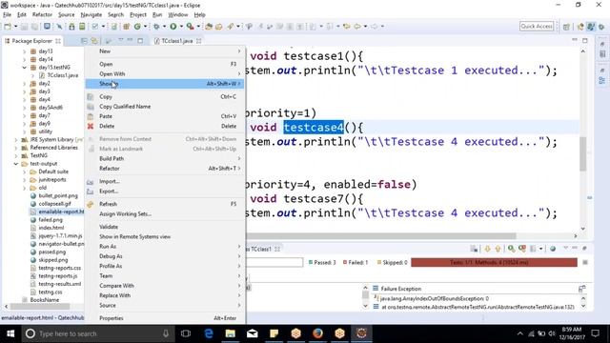
Task: Choose Refresh from the context menu
Action: [x=165, y=204]
